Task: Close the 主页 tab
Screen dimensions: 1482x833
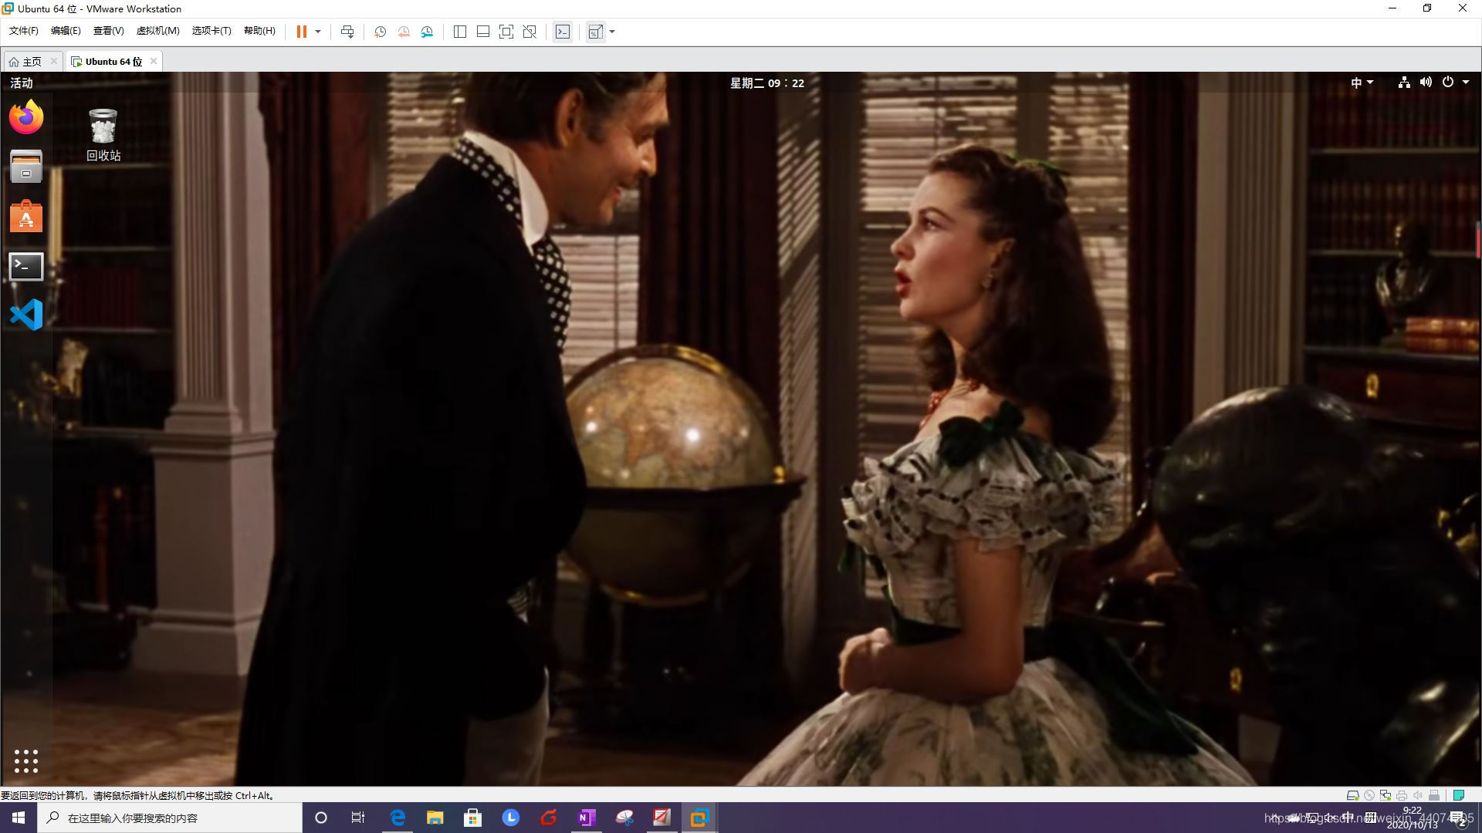Action: pyautogui.click(x=53, y=61)
